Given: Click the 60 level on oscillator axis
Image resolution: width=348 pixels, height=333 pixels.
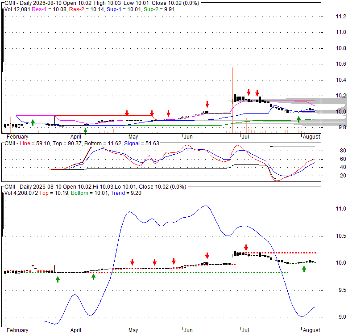Looking at the screenshot, I should (343, 159).
